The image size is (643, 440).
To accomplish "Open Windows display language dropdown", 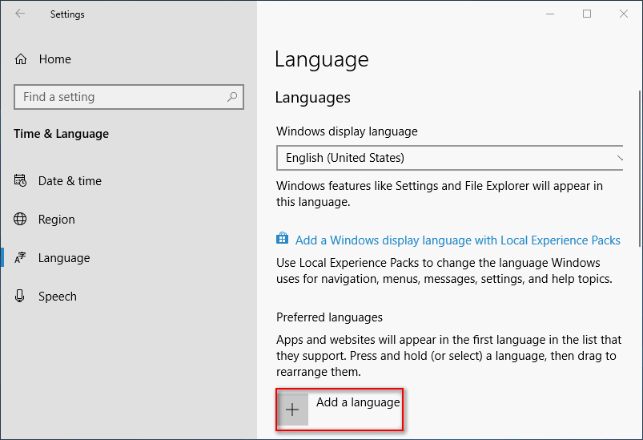I will pos(450,158).
